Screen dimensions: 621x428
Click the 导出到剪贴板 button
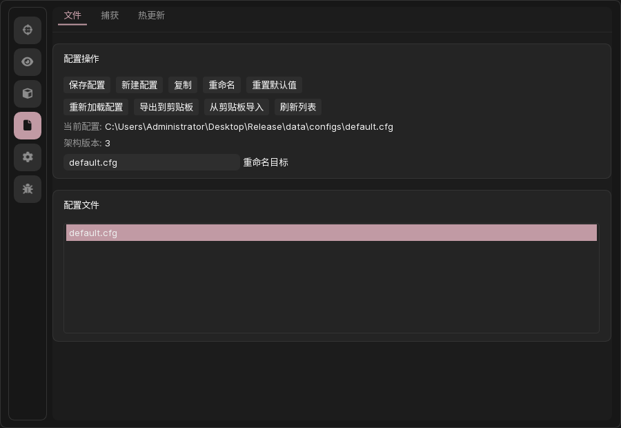click(x=166, y=107)
